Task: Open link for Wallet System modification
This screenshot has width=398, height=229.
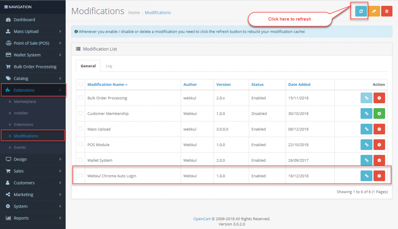Action: [366, 160]
